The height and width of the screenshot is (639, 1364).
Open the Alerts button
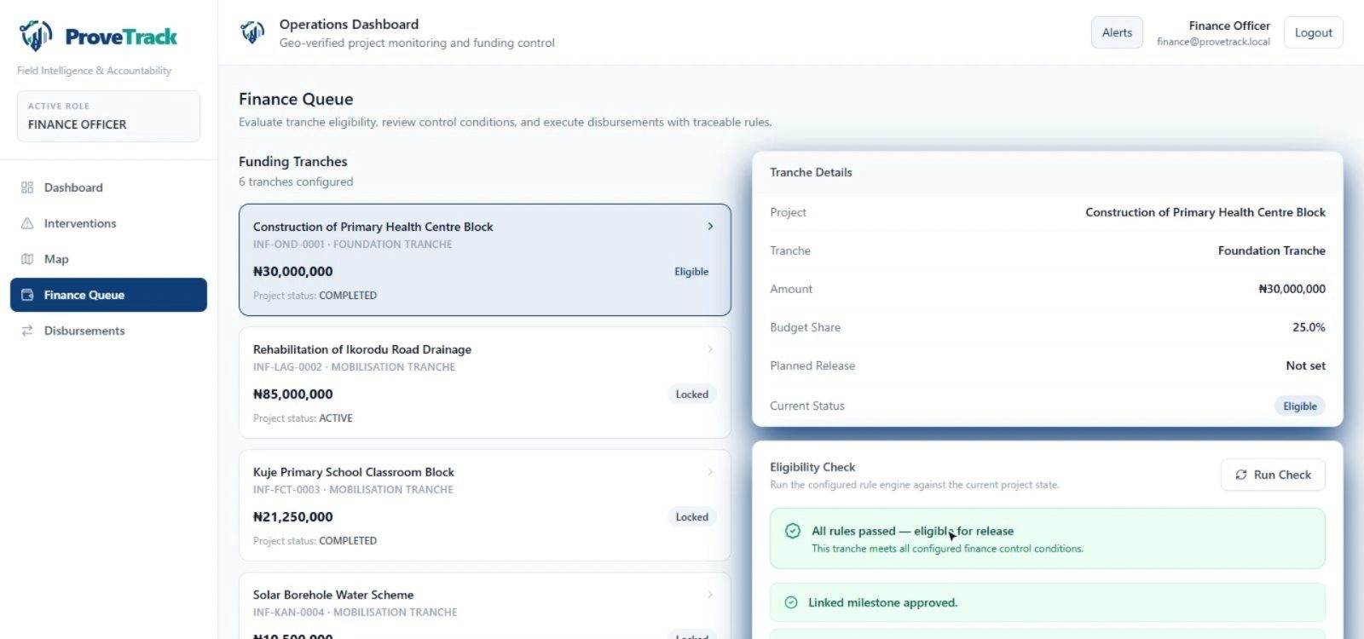click(1117, 32)
